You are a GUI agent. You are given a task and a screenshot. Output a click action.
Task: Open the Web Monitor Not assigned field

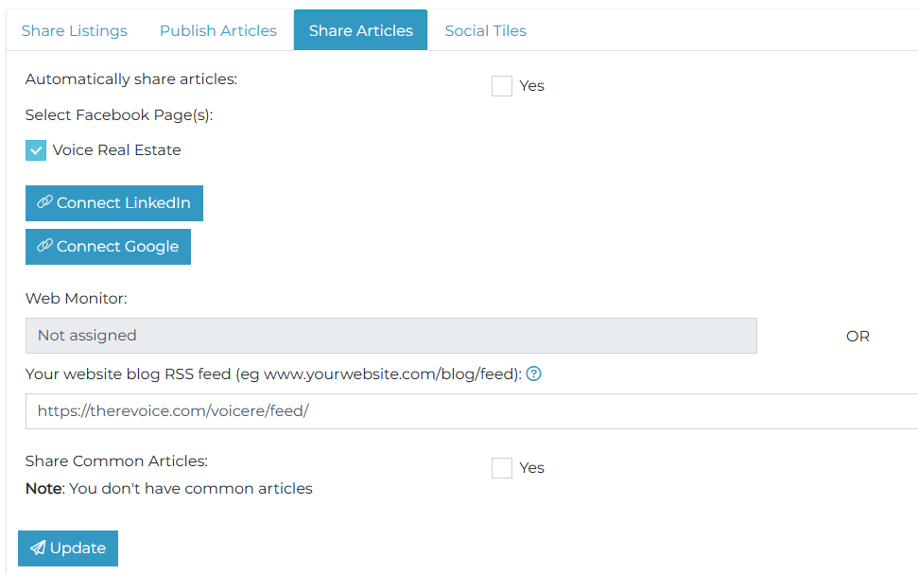[391, 336]
